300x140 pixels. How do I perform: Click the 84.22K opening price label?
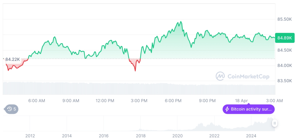(x=13, y=59)
